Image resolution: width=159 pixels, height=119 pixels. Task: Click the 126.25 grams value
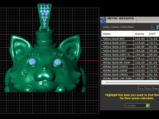pyautogui.click(x=140, y=74)
